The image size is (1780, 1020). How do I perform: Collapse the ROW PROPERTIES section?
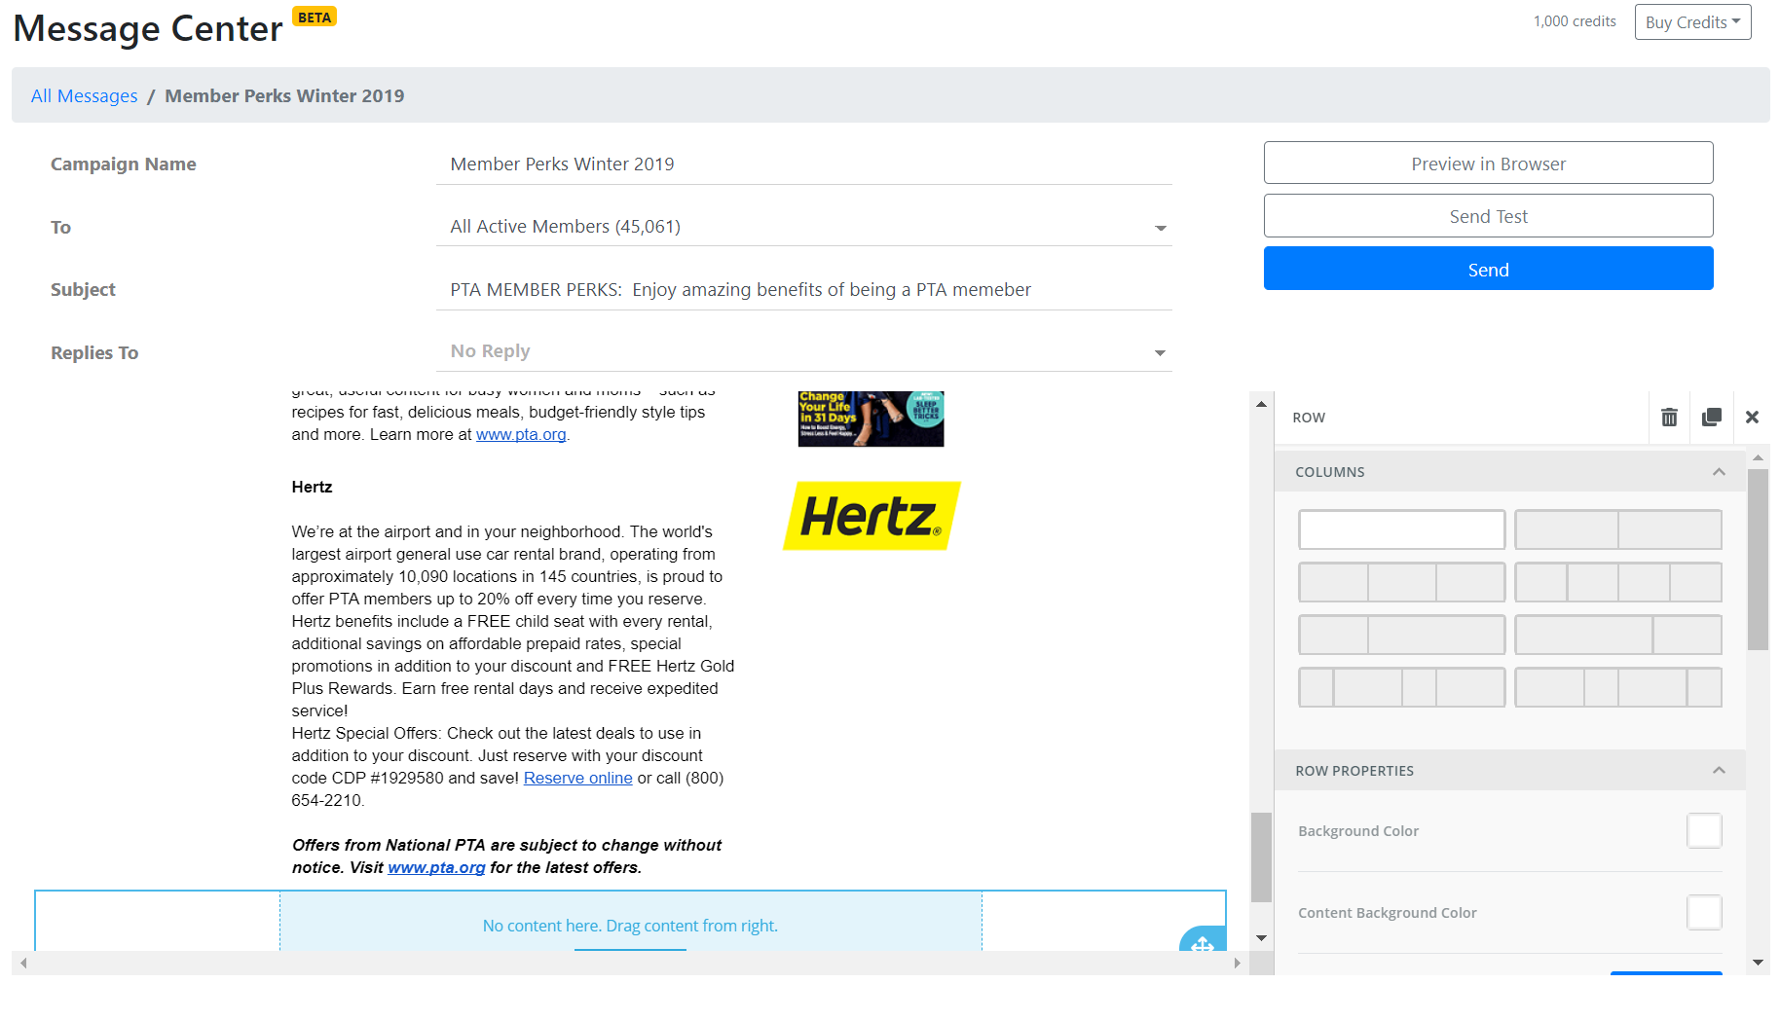point(1719,771)
